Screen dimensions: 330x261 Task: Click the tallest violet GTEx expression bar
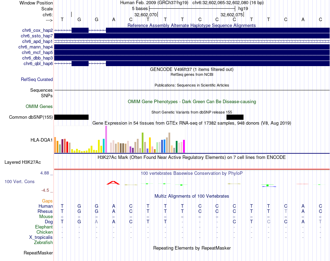tap(106, 139)
